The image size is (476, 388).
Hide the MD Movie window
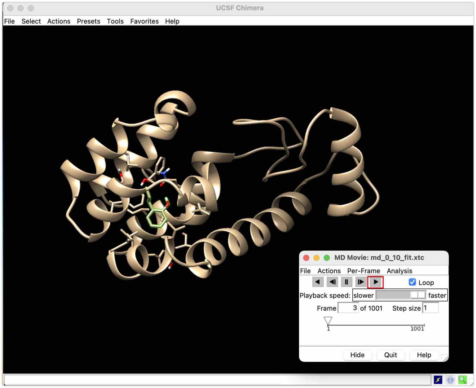click(357, 355)
